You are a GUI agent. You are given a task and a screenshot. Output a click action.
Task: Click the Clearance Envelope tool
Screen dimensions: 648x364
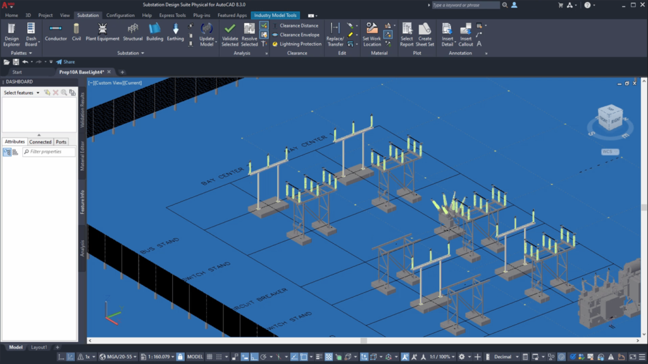pos(296,35)
